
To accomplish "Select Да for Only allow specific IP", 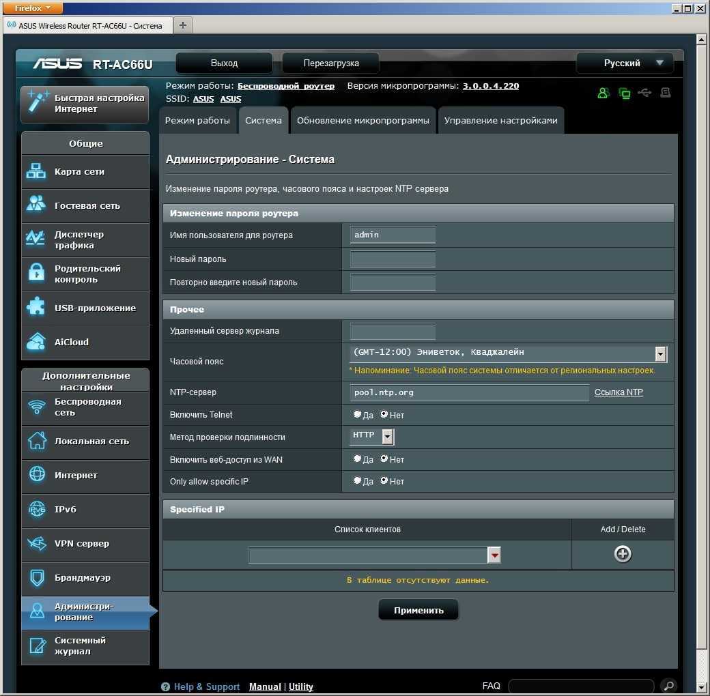I will tap(358, 481).
